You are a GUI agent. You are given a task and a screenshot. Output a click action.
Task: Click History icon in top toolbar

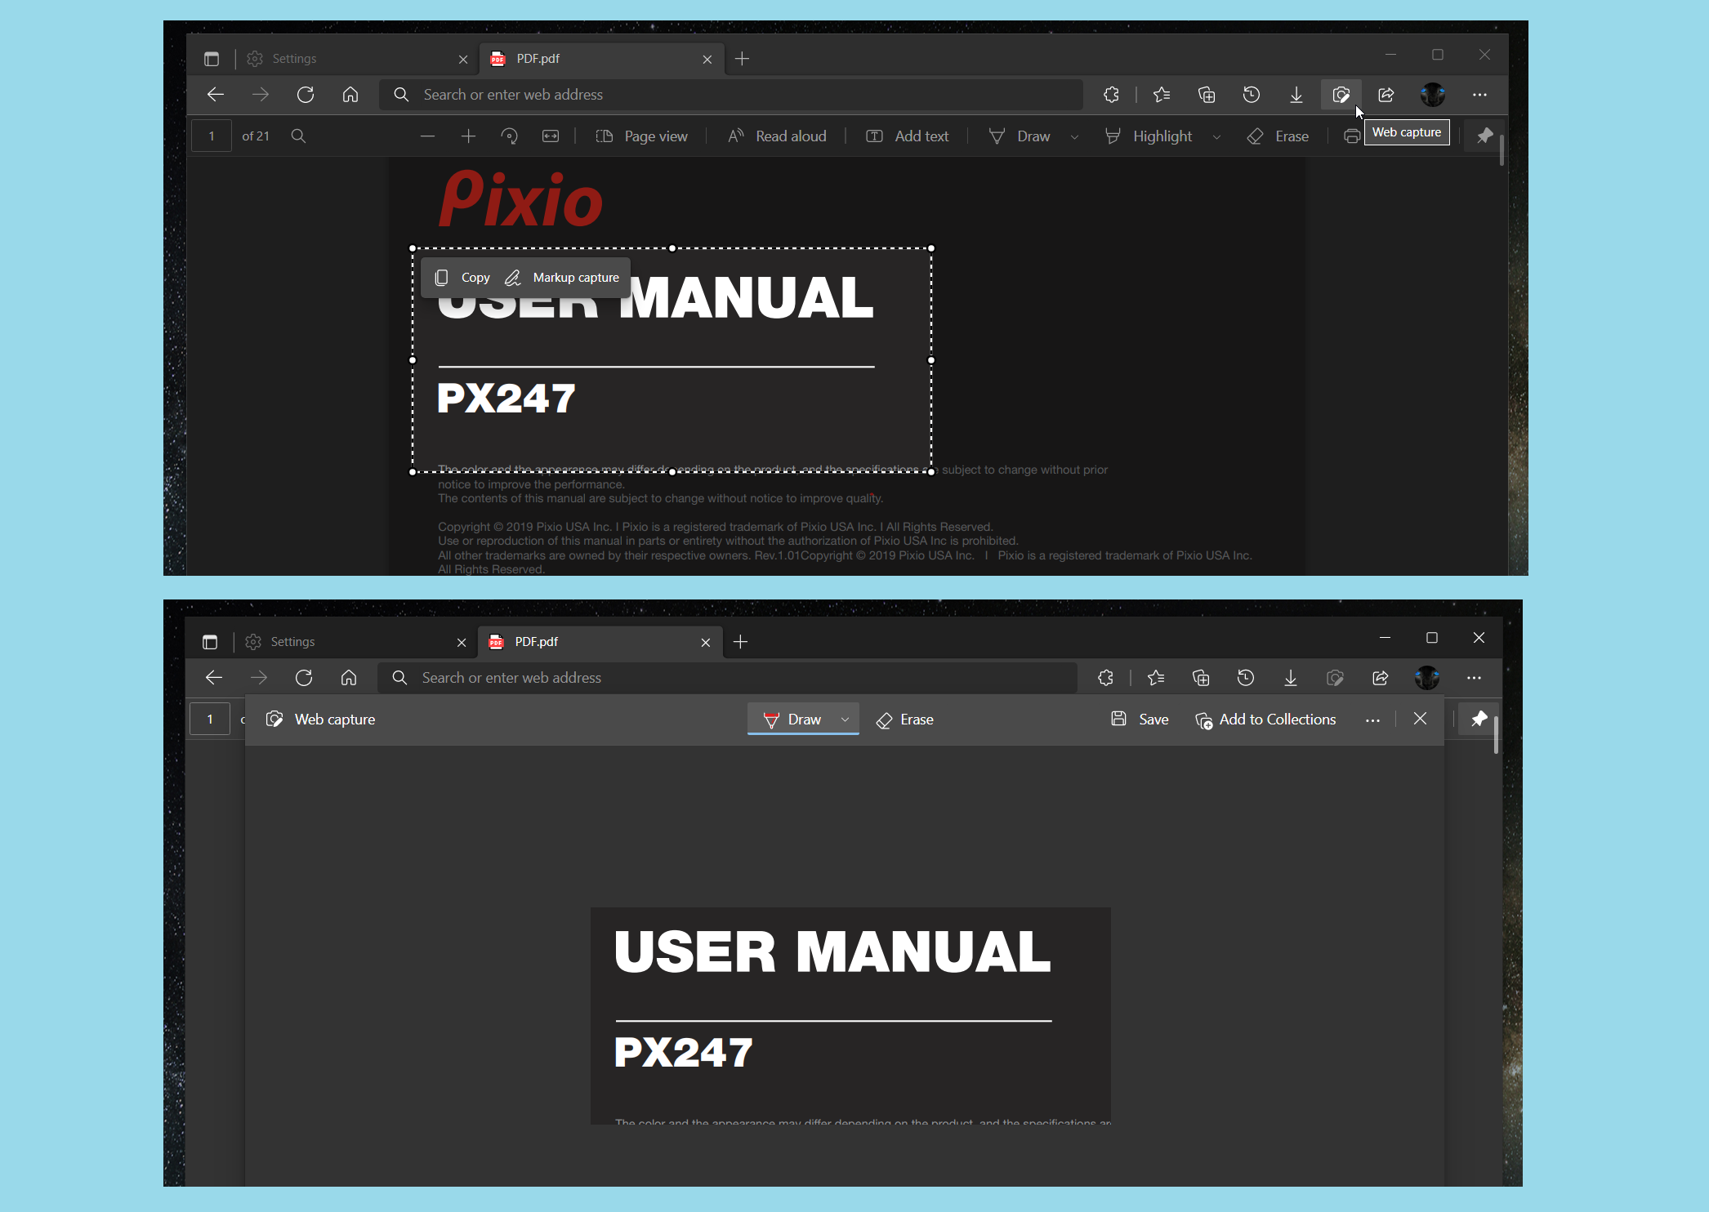(x=1251, y=95)
